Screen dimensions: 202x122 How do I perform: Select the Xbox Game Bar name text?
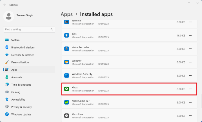81,101
